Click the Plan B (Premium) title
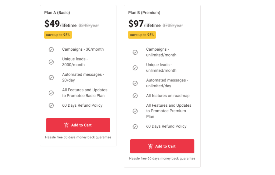The image size is (275, 175). click(144, 13)
